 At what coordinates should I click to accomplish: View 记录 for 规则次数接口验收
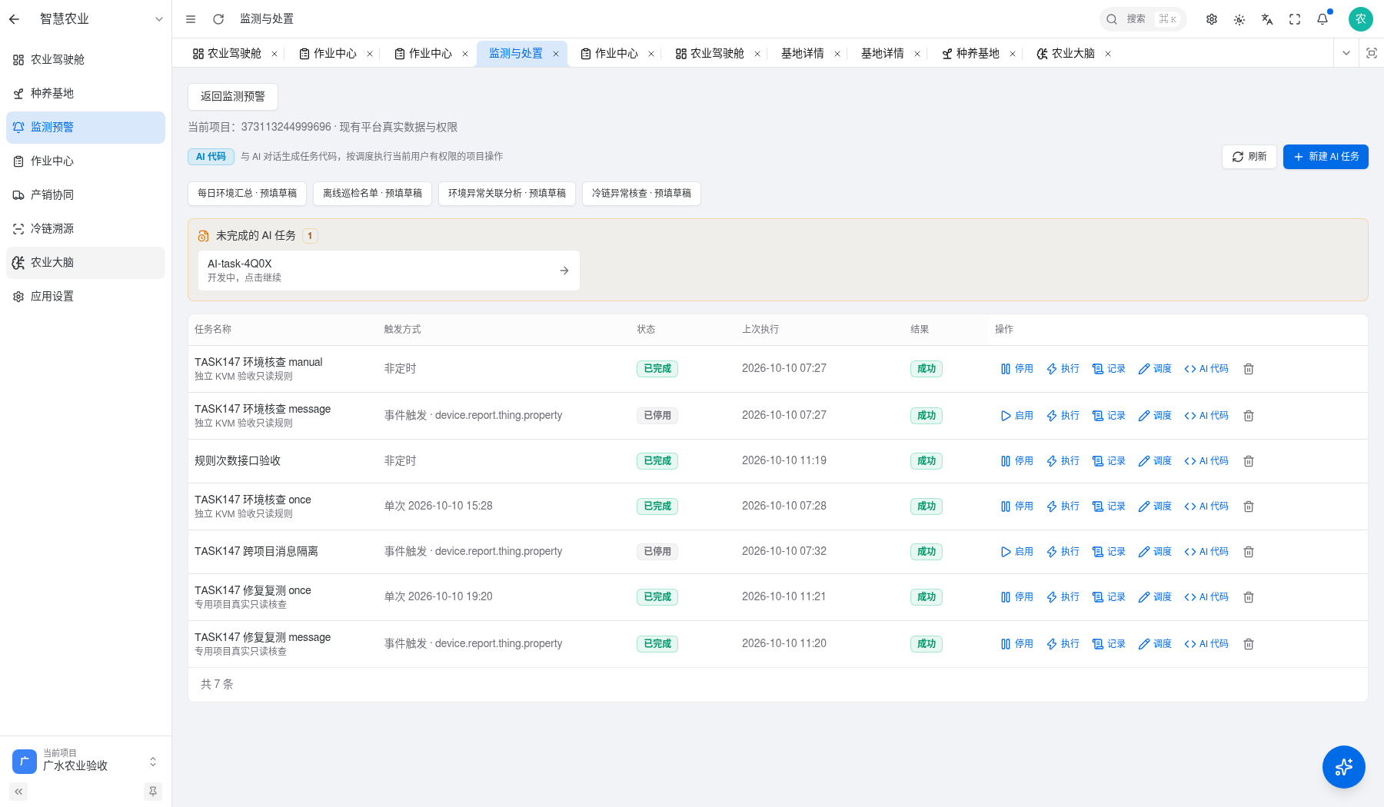pos(1110,461)
